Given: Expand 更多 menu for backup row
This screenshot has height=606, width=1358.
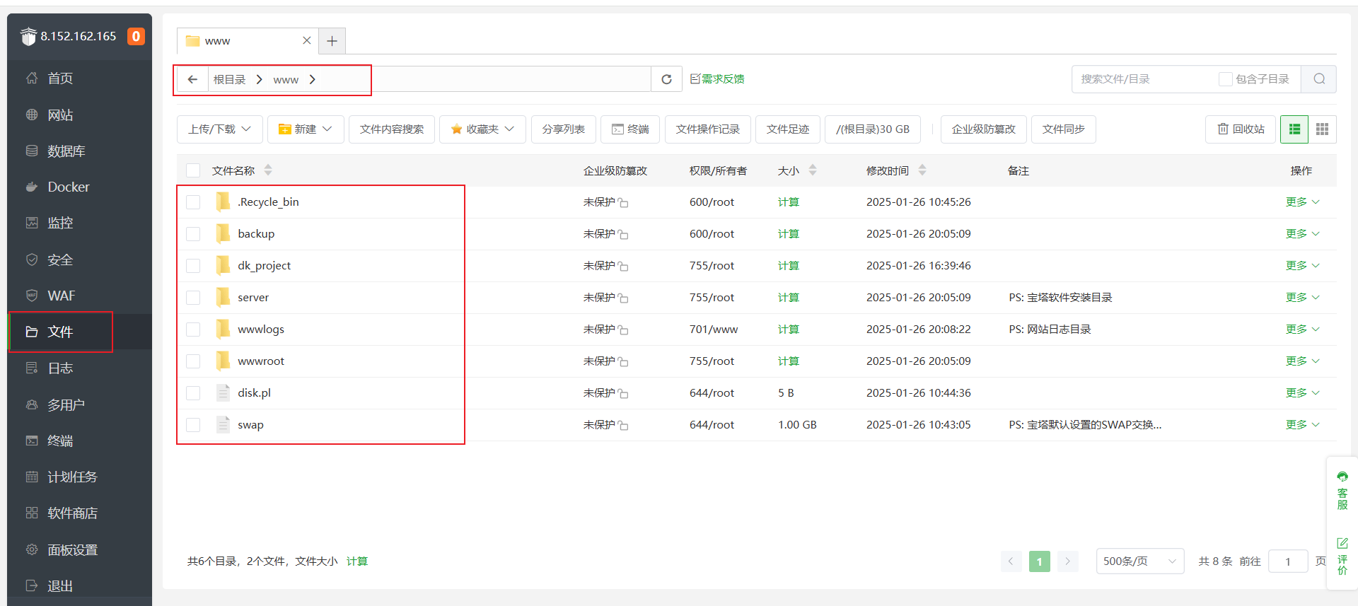Looking at the screenshot, I should click(1302, 234).
